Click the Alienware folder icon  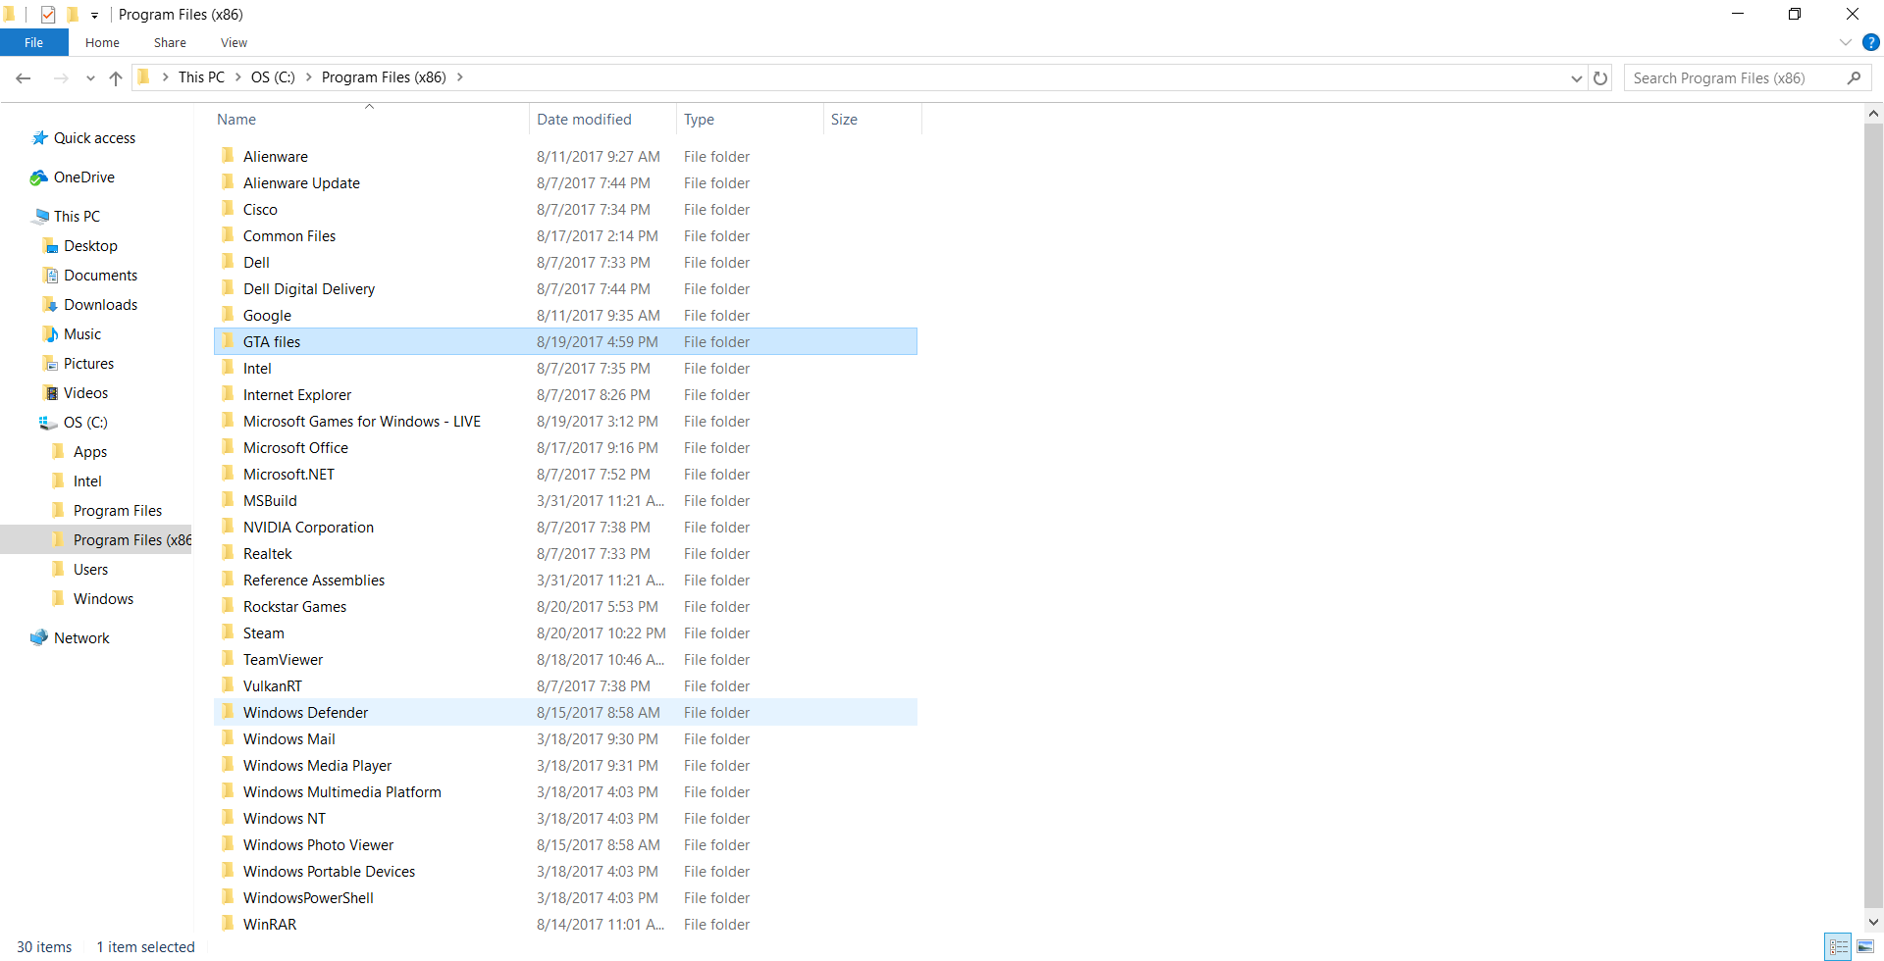pos(228,156)
